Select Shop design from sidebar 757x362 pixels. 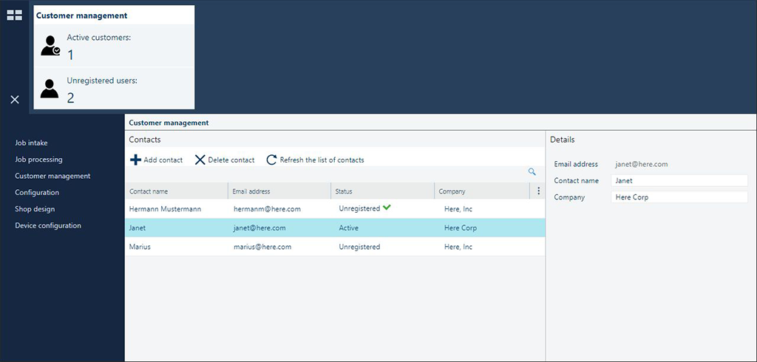(35, 209)
